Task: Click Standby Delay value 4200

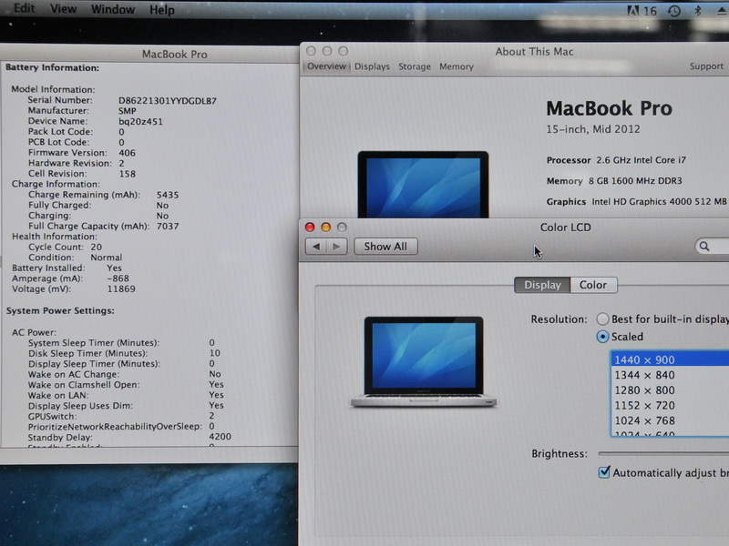Action: (x=220, y=437)
